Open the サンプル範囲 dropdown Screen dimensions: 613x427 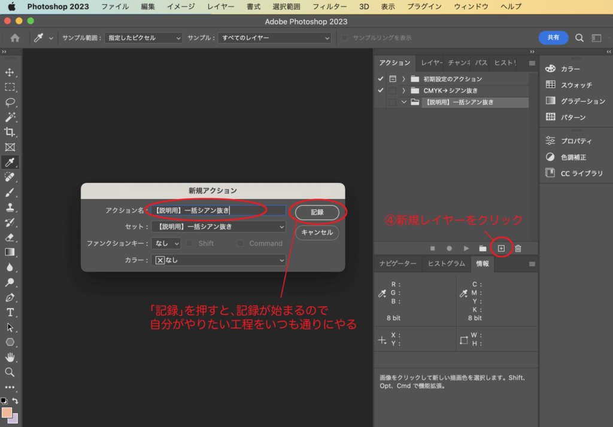coord(144,38)
